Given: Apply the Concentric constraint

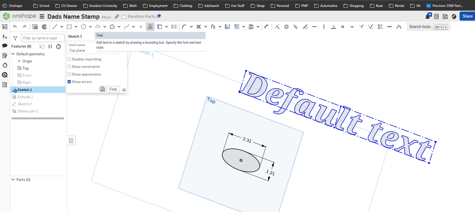Looking at the screenshot, I should tap(286, 27).
